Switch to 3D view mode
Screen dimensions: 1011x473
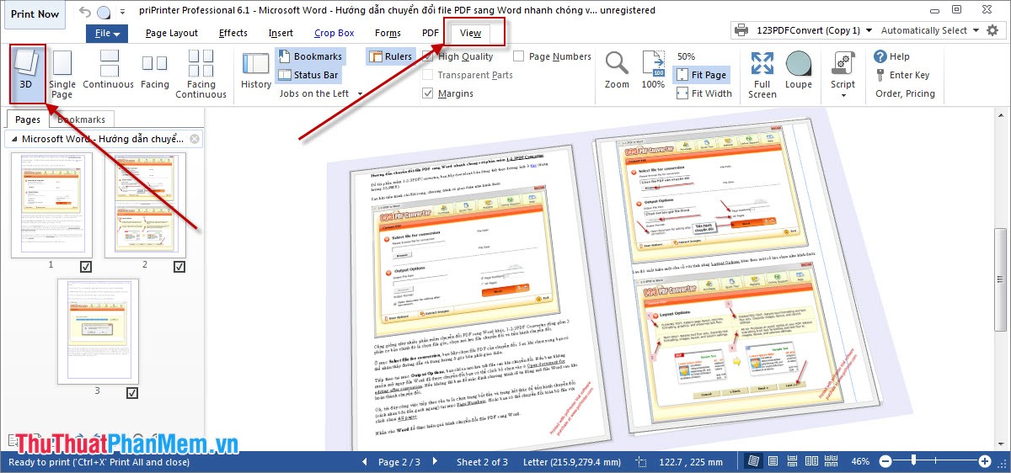coord(26,73)
